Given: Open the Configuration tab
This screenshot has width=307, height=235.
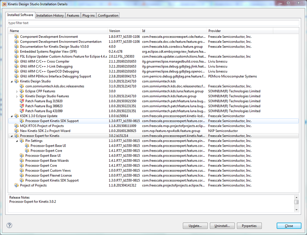Looking at the screenshot, I should coord(108,15).
